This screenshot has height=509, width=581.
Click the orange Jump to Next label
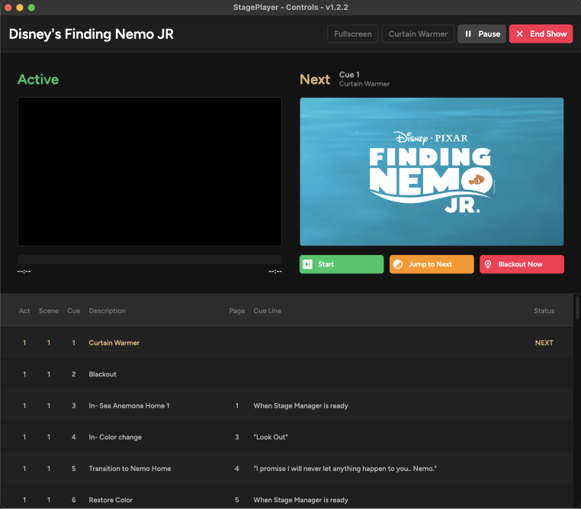point(430,264)
